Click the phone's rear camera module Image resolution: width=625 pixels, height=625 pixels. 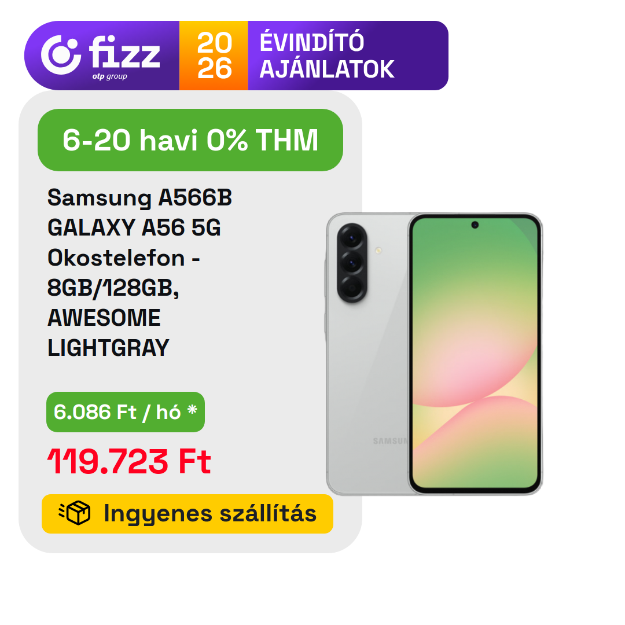[x=352, y=263]
